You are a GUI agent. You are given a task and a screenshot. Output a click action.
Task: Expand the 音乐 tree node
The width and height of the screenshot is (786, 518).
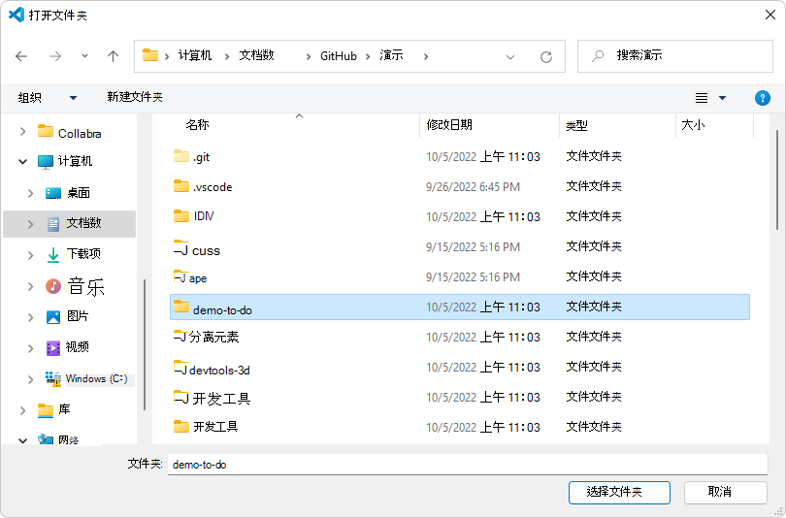click(31, 286)
